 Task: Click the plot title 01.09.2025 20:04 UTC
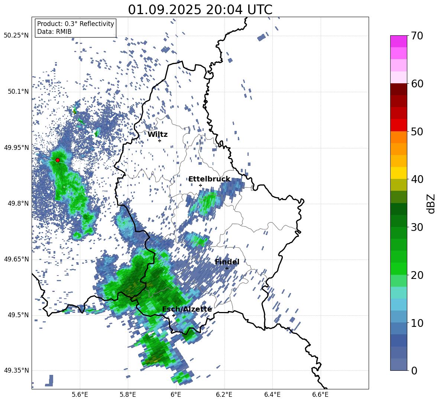click(200, 10)
